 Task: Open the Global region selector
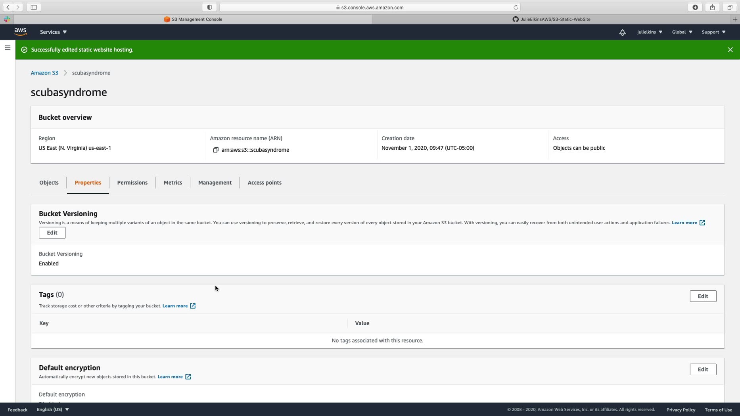click(x=682, y=32)
